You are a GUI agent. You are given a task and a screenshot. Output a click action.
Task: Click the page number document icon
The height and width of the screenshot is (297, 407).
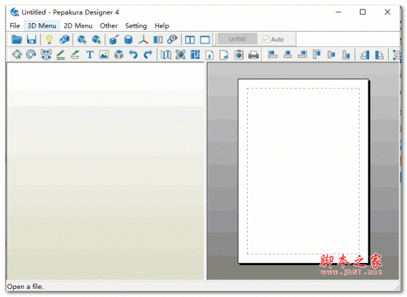[x=210, y=55]
